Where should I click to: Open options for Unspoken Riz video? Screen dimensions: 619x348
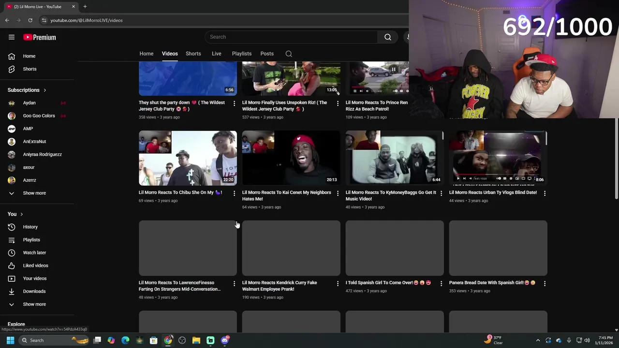(338, 103)
